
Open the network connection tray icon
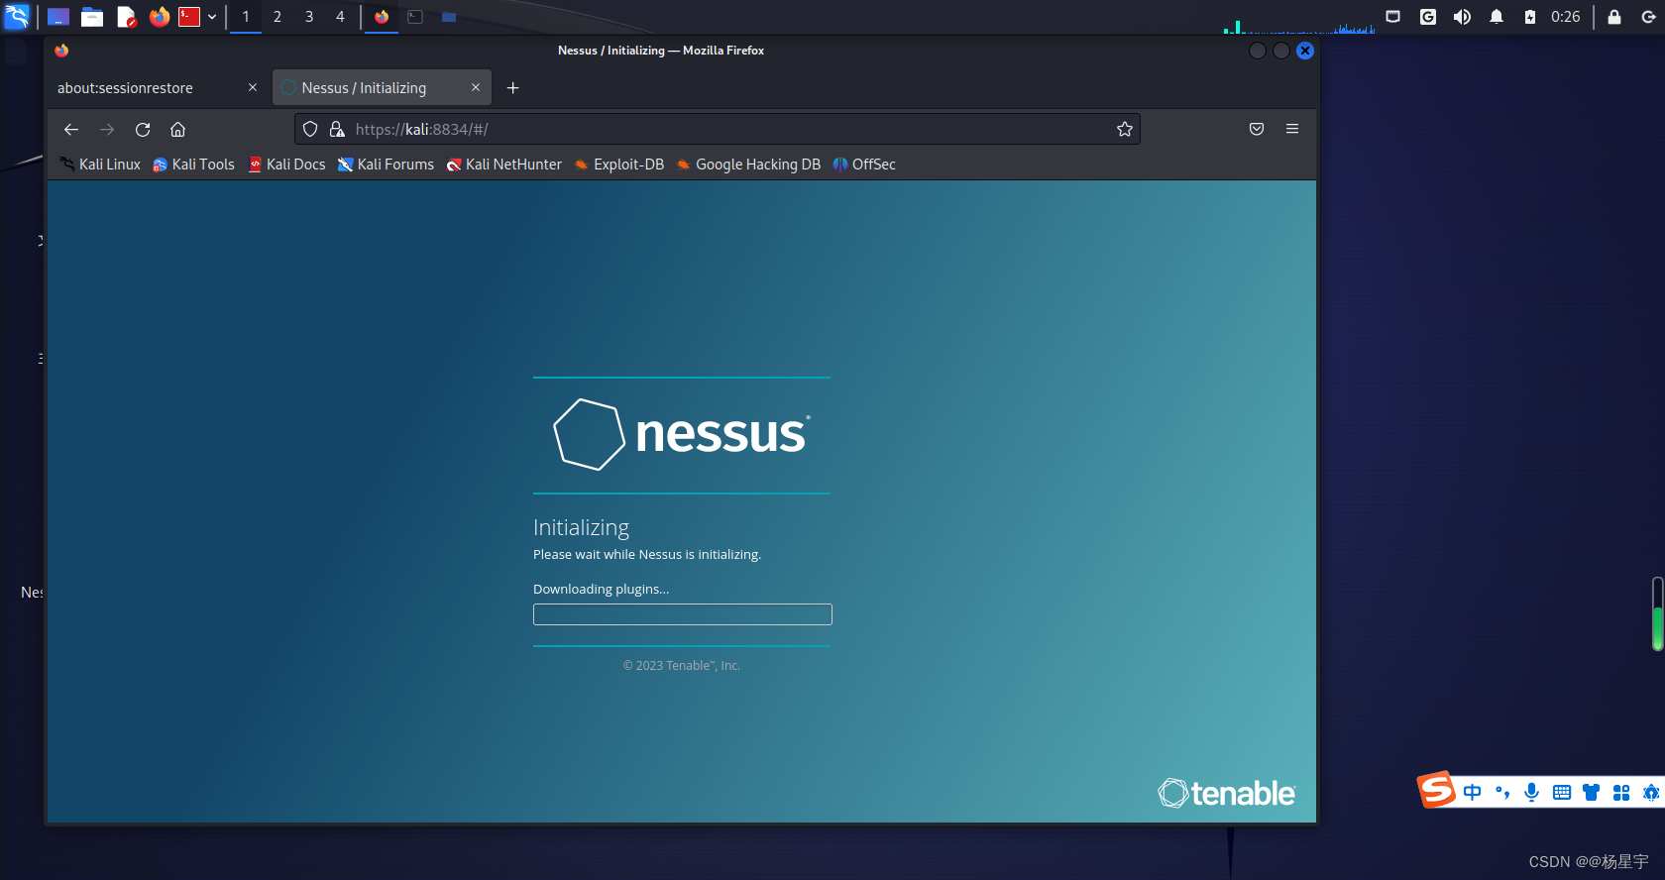pos(1392,17)
